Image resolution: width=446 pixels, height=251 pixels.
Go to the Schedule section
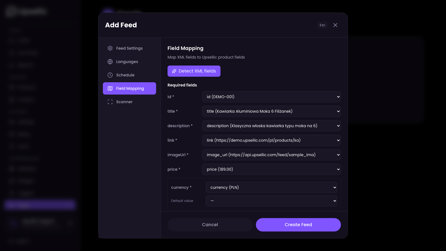125,75
